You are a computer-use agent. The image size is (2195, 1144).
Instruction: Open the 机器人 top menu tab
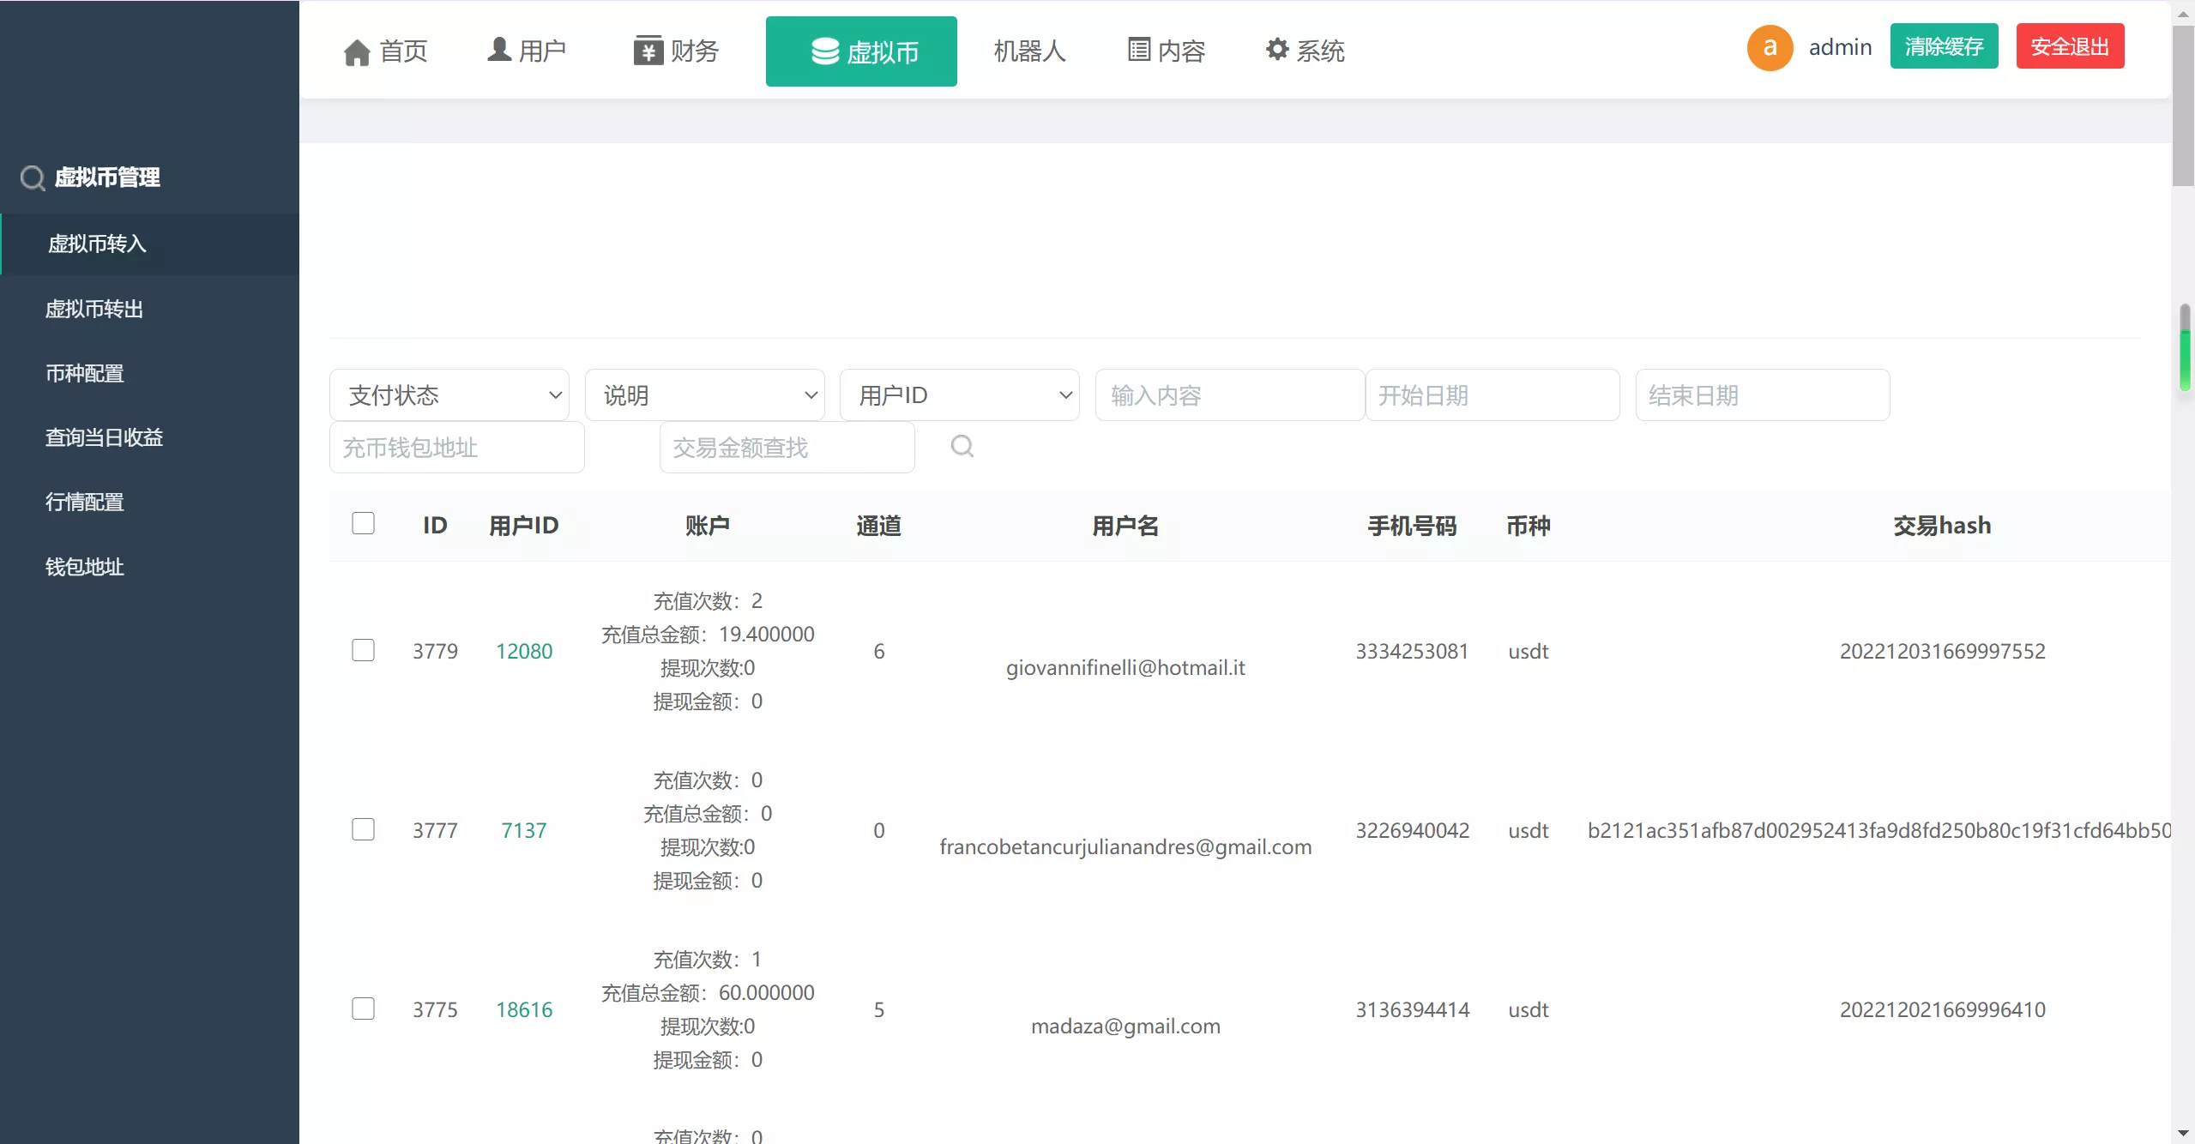1028,51
